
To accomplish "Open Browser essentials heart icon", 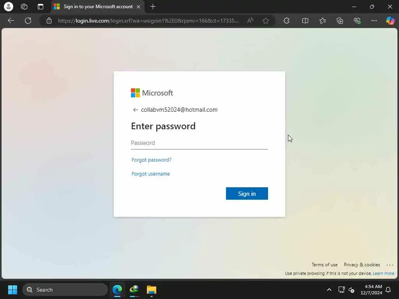I will point(357,21).
